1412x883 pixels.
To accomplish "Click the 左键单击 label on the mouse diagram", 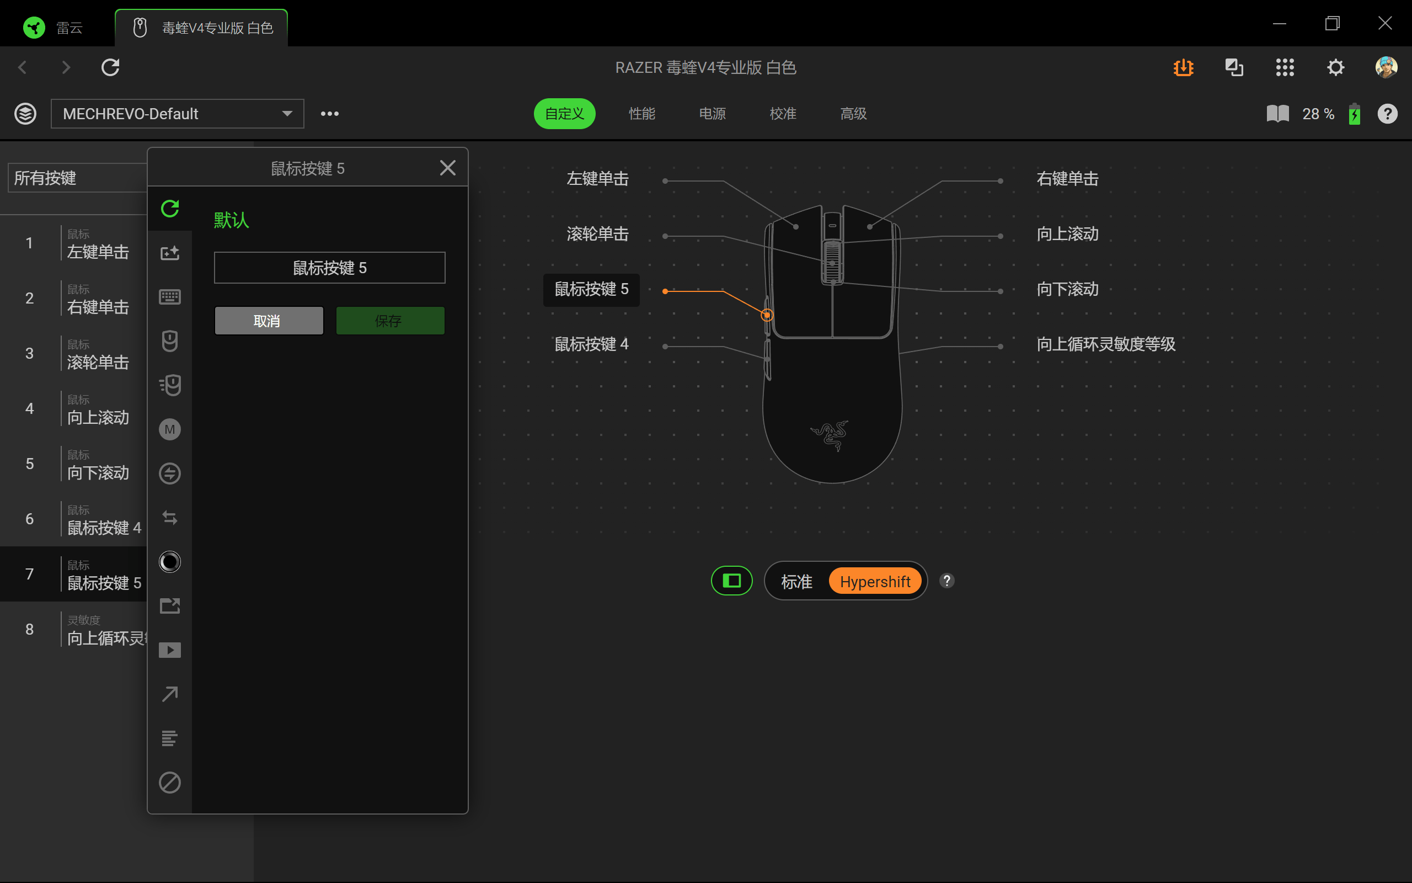I will click(x=597, y=179).
